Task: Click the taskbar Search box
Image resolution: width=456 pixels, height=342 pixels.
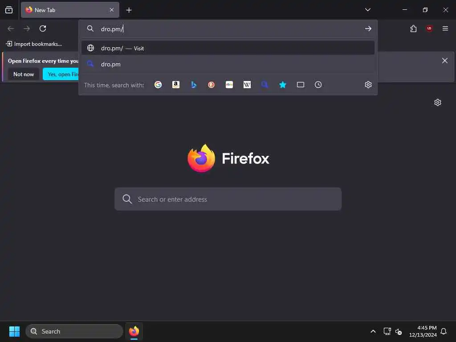Action: point(74,331)
